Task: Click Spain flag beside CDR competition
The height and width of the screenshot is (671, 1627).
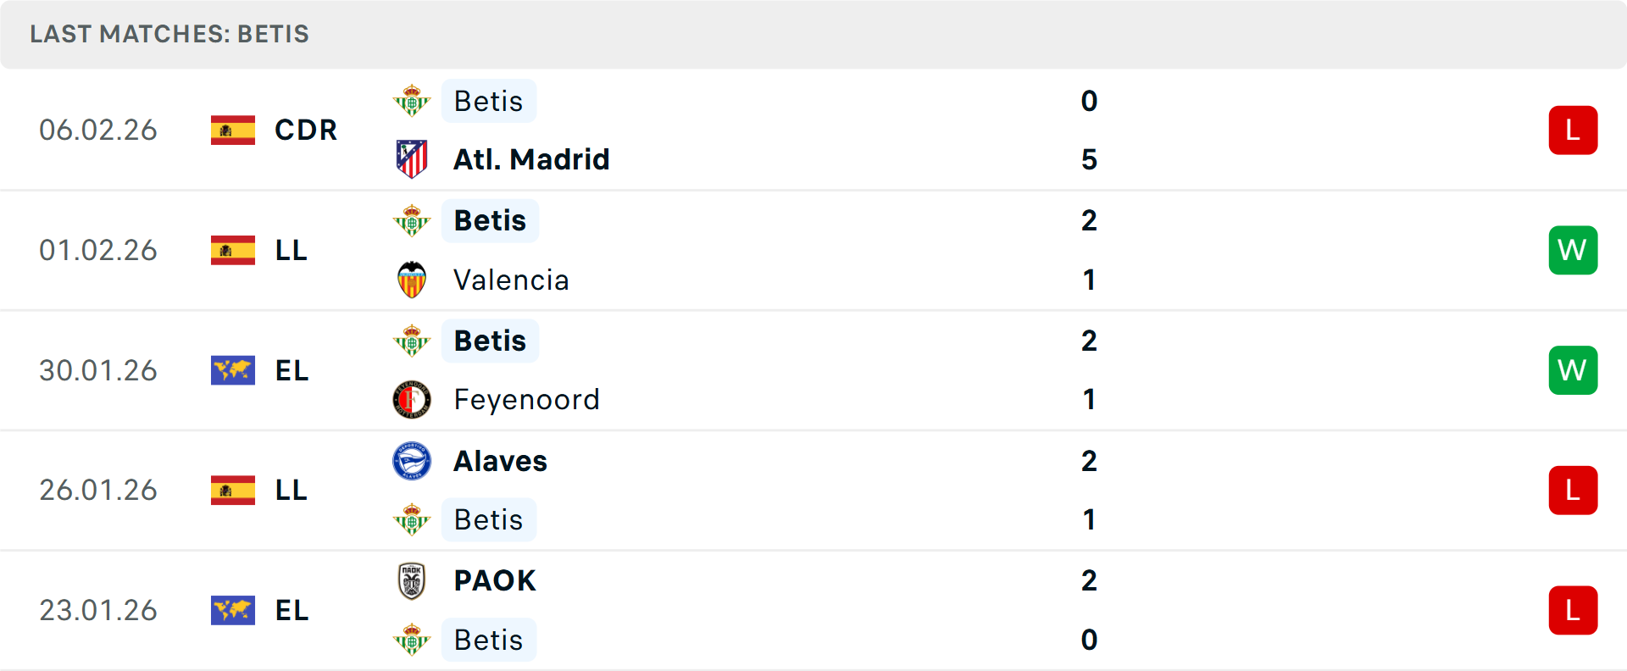Action: pyautogui.click(x=233, y=130)
